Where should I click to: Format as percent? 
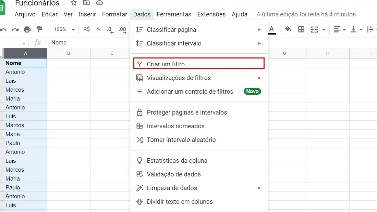point(99,29)
